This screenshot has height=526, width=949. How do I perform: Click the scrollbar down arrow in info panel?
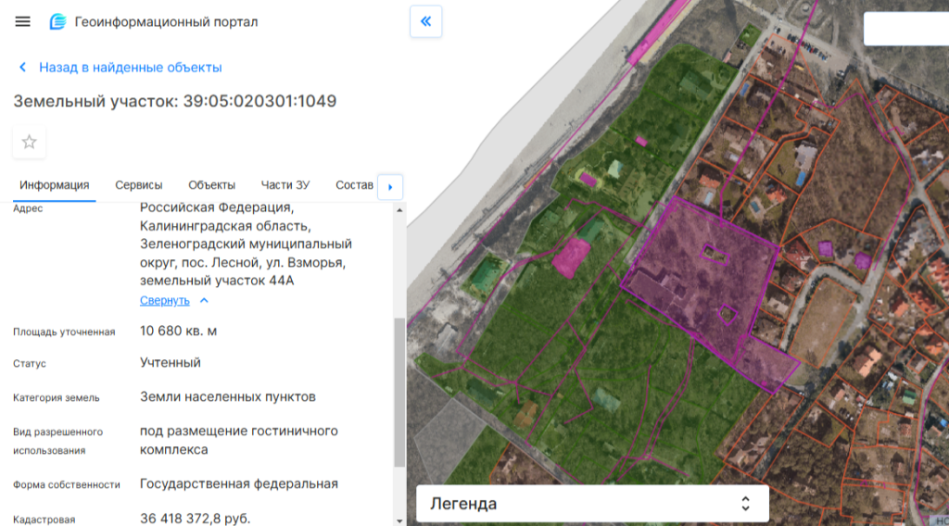click(x=399, y=520)
